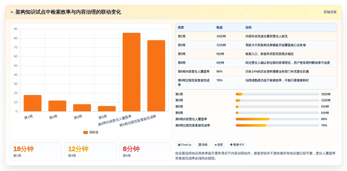Click the 数据 table column header
Image resolution: width=347 pixels, height=171 pixels.
coord(219,28)
